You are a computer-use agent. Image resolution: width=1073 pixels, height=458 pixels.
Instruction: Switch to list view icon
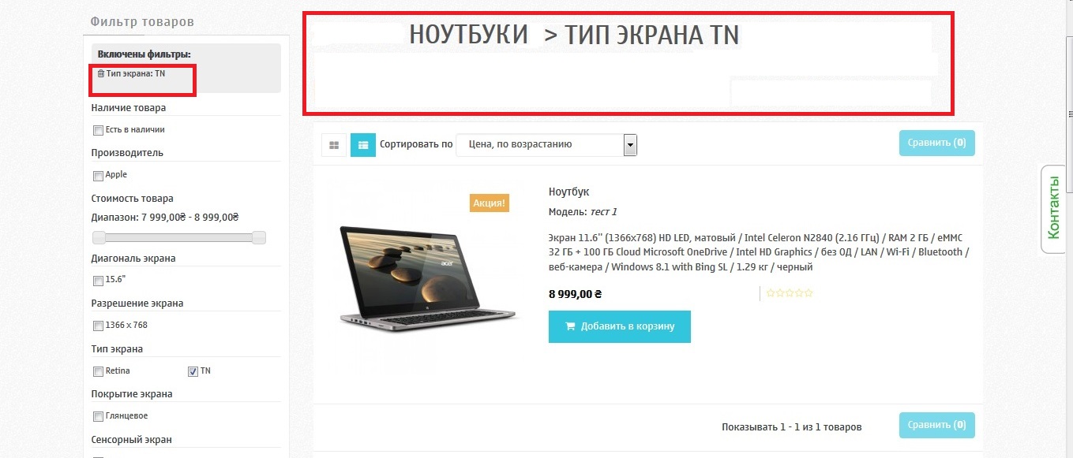[x=363, y=145]
